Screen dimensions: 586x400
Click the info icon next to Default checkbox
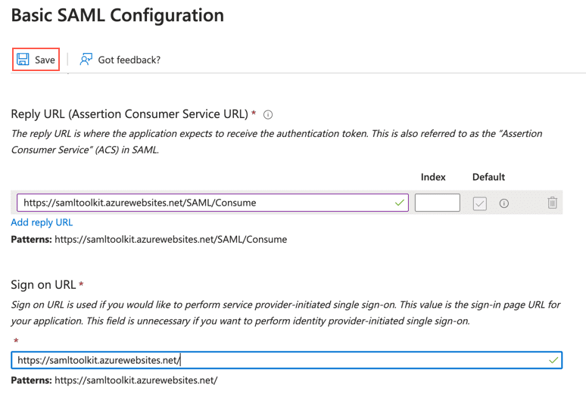(503, 203)
